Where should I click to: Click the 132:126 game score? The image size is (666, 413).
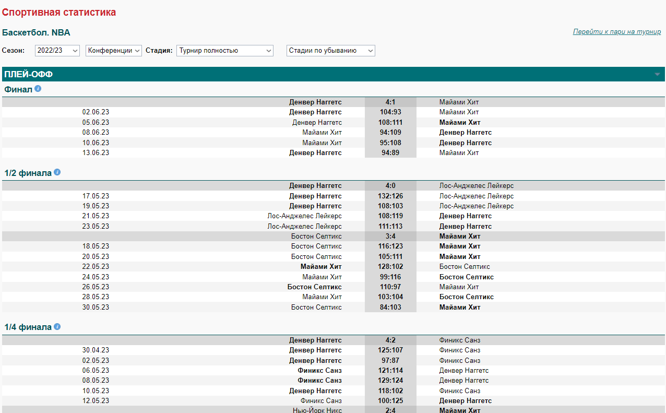[x=390, y=196]
